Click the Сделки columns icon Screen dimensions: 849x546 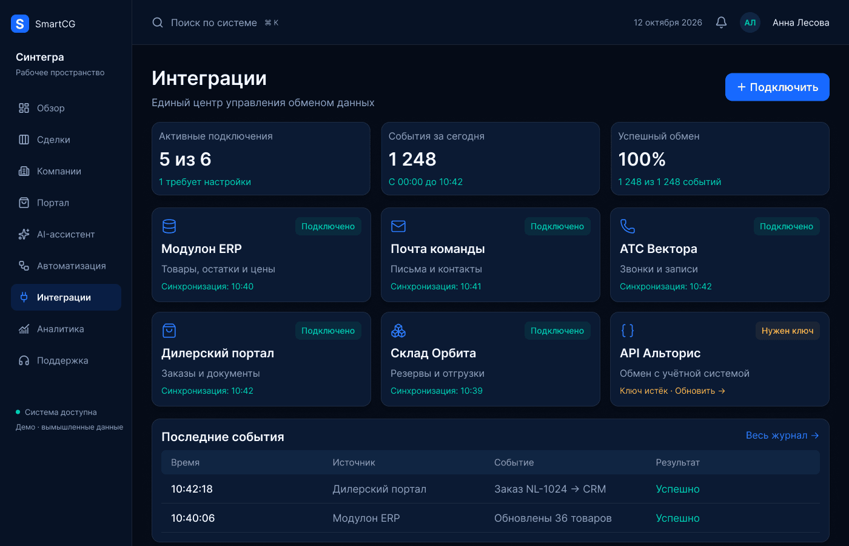[24, 140]
